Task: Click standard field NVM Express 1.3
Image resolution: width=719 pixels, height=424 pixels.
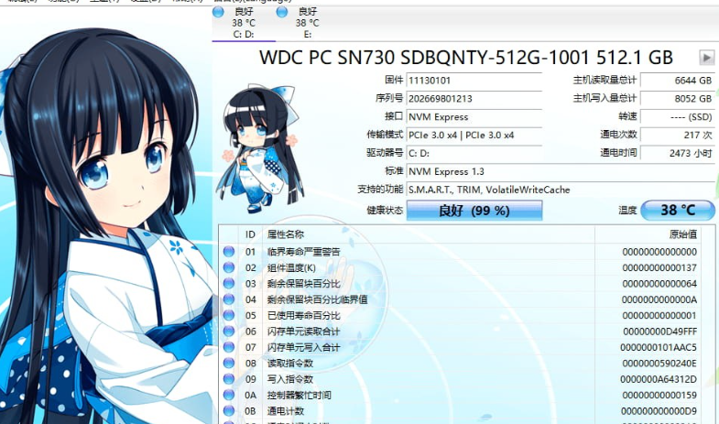Action: [561, 171]
